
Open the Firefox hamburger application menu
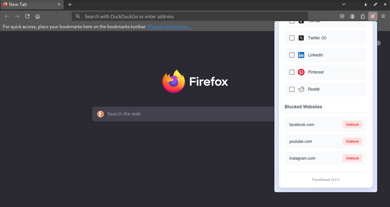tap(383, 17)
